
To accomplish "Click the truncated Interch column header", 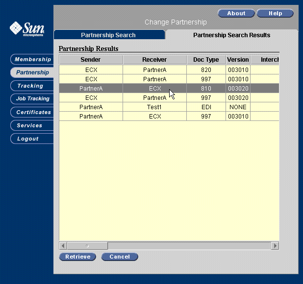I will click(265, 59).
